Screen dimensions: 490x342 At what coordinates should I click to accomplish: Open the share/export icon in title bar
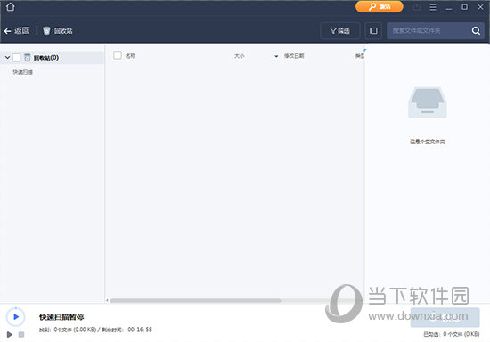(x=417, y=7)
